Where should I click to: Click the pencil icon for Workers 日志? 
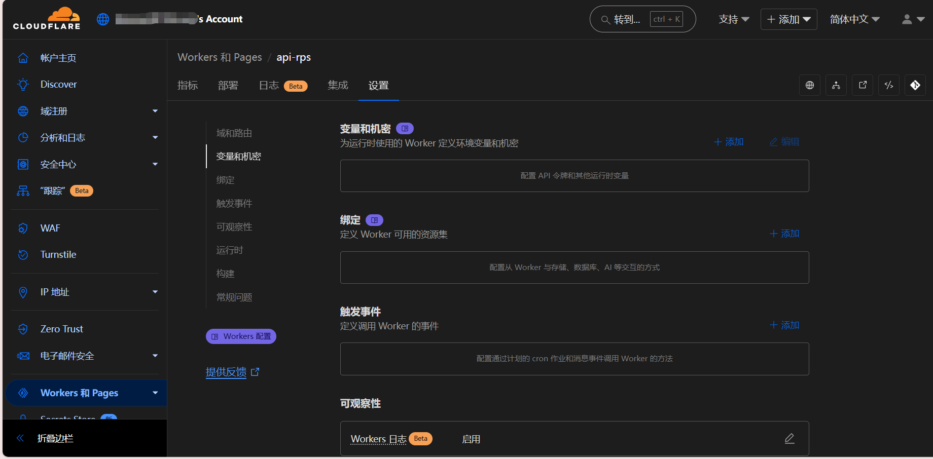[790, 439]
